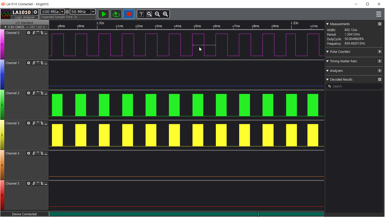Set rising edge trigger on Channel 0
385x217 pixels.
34,33
